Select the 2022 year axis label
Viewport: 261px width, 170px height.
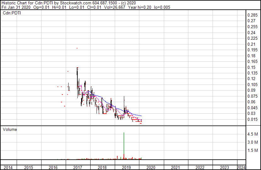[200, 168]
